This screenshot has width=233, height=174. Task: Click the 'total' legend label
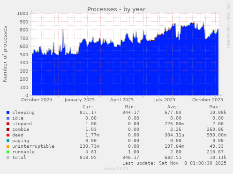click(19, 158)
